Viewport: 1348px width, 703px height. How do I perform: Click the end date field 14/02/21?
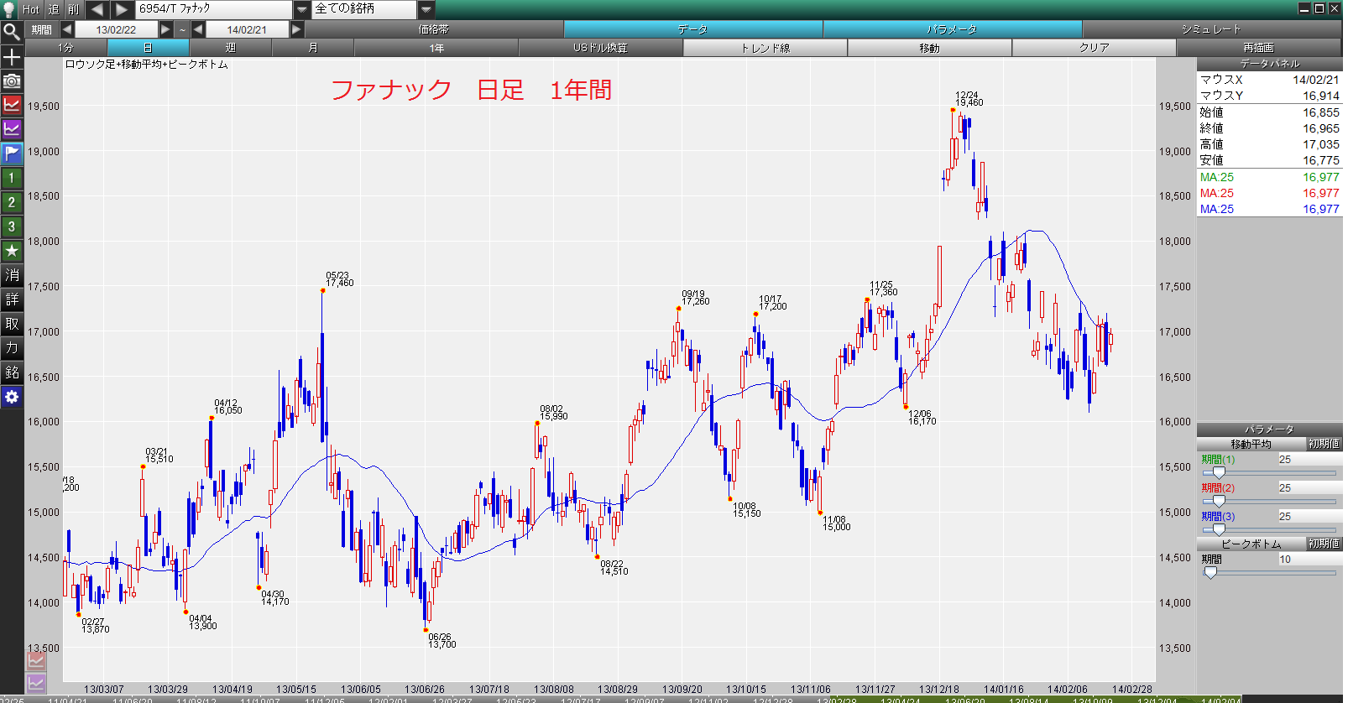pos(248,29)
